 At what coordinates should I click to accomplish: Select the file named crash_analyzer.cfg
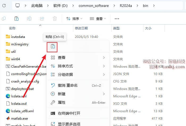(25, 81)
